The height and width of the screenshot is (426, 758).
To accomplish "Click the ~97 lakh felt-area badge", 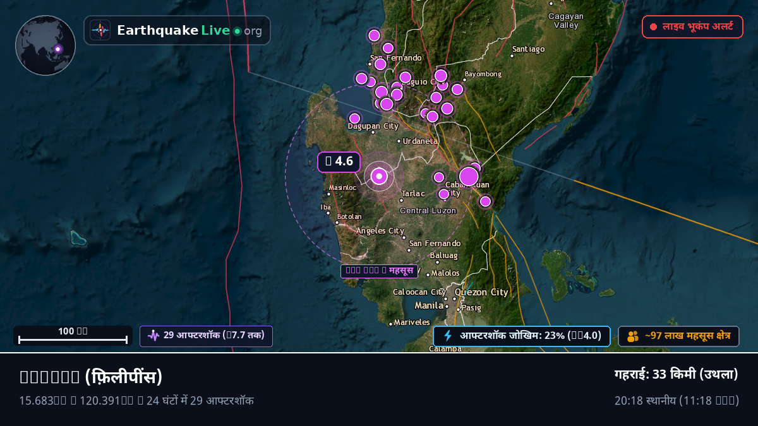I will pyautogui.click(x=678, y=336).
